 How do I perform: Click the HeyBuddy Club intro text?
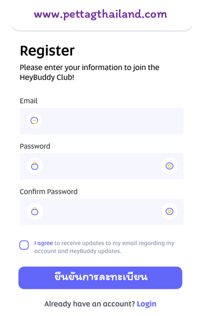tap(90, 72)
